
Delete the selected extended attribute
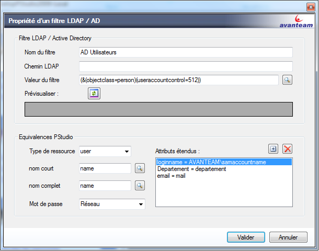click(287, 149)
